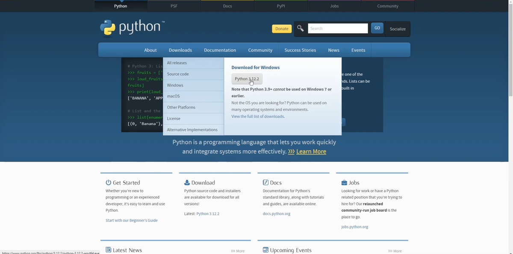This screenshot has width=513, height=254.
Task: Open the Community navigation menu item
Action: click(x=260, y=50)
